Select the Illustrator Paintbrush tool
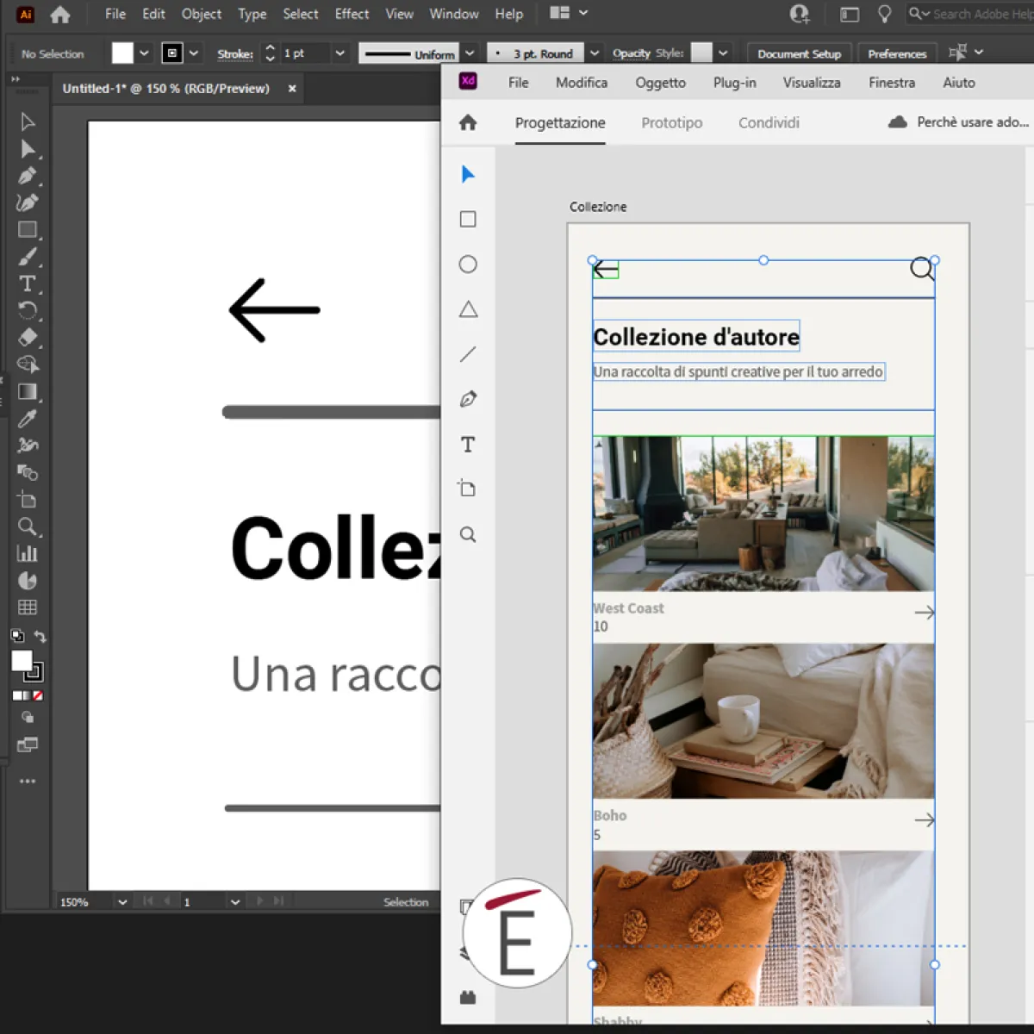The height and width of the screenshot is (1034, 1034). [27, 257]
